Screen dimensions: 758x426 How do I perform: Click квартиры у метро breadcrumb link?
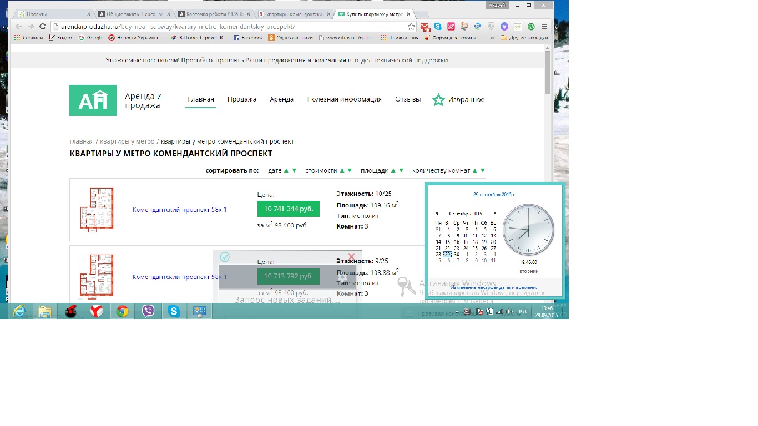point(127,142)
